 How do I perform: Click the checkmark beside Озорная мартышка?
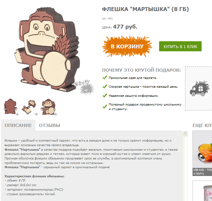(105, 87)
